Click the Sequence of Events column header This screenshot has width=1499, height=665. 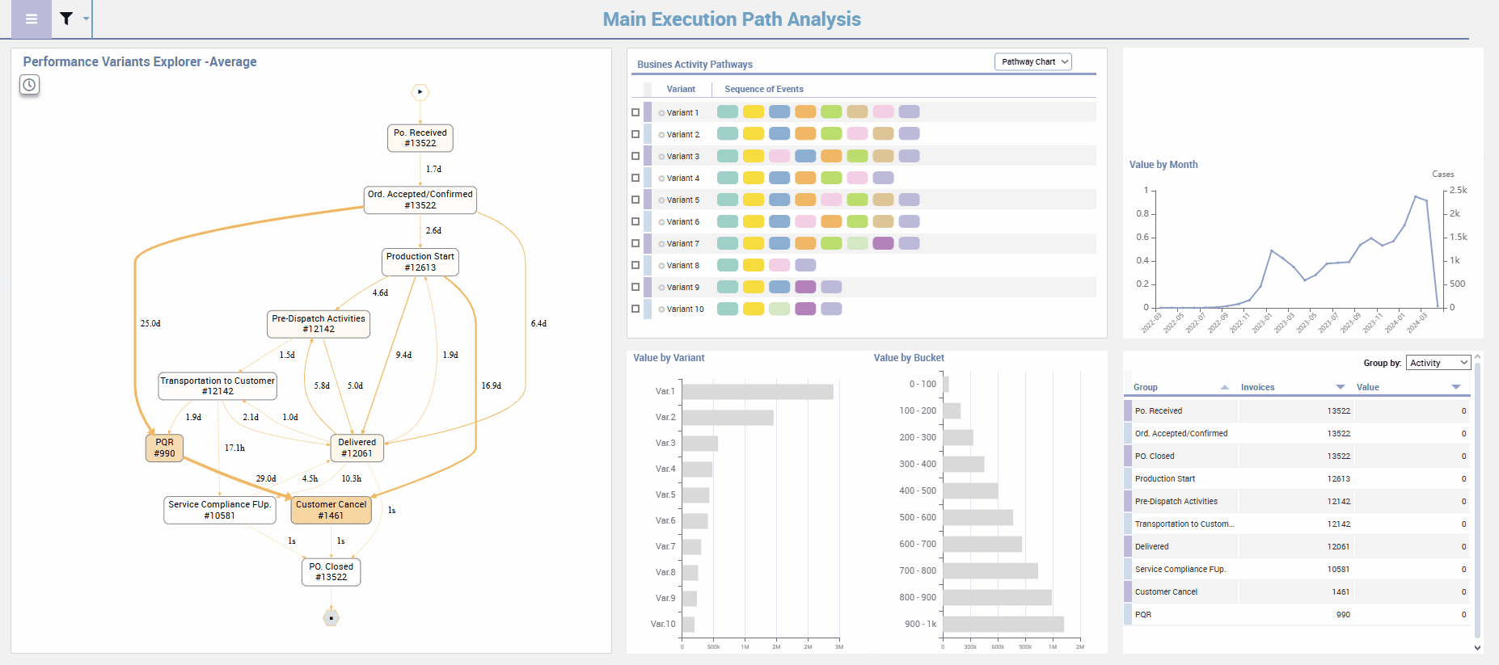coord(764,89)
